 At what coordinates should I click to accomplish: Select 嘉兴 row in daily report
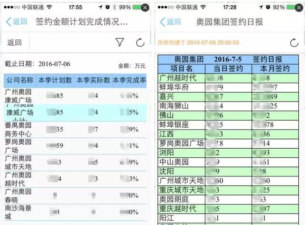pyautogui.click(x=228, y=97)
